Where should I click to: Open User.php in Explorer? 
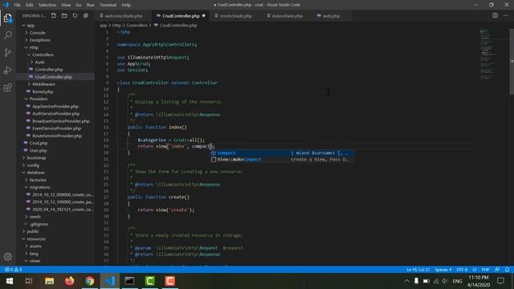pos(38,150)
